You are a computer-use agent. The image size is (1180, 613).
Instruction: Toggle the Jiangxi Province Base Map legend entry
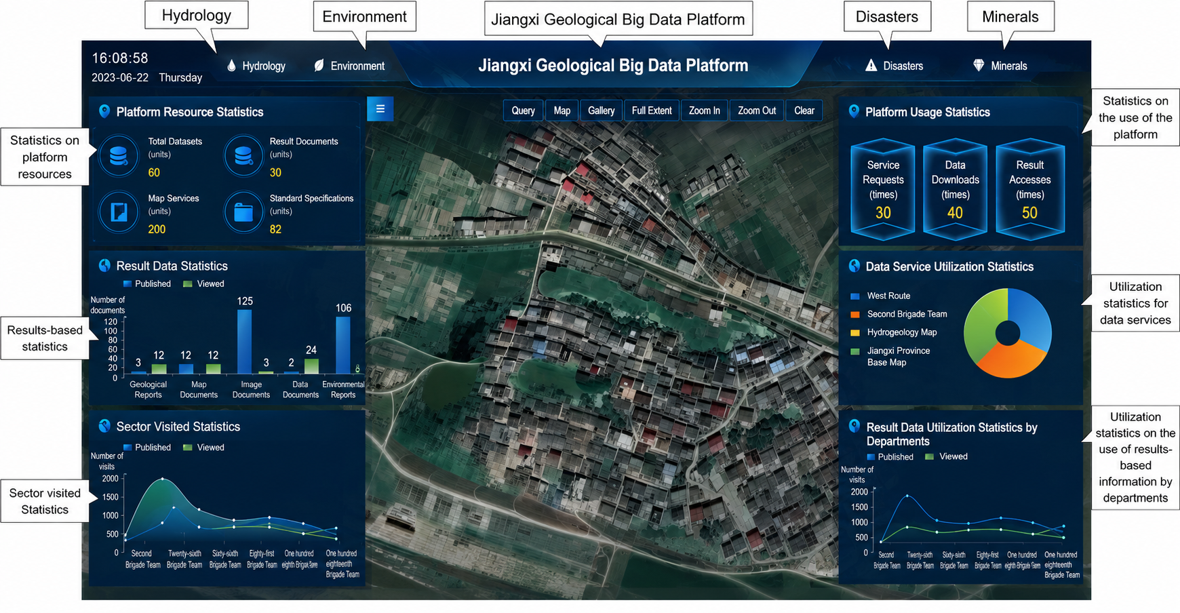click(890, 357)
